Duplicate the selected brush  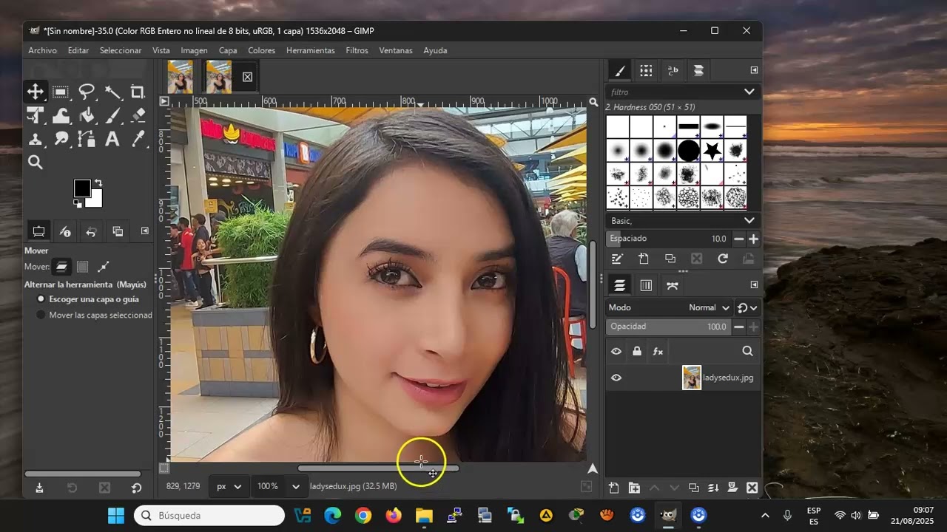(670, 259)
